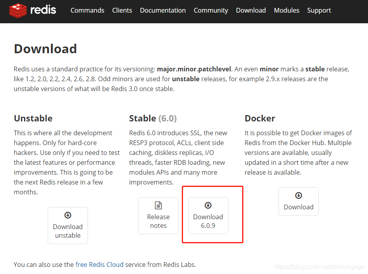Screen dimensions: 368x274
Task: Click the download arrow icon in Docker button
Action: (299, 196)
